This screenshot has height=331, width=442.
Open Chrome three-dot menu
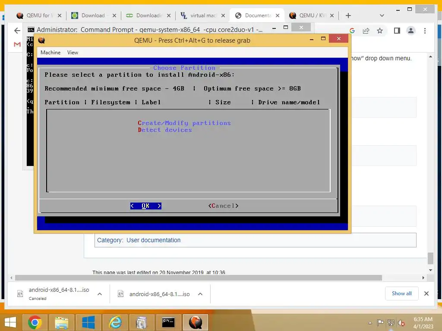pos(425,31)
